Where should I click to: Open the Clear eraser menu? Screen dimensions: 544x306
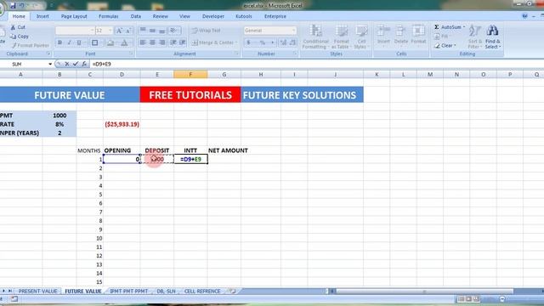445,45
